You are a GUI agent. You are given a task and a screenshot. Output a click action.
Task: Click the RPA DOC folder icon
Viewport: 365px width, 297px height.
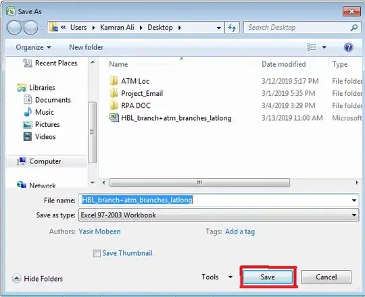114,106
